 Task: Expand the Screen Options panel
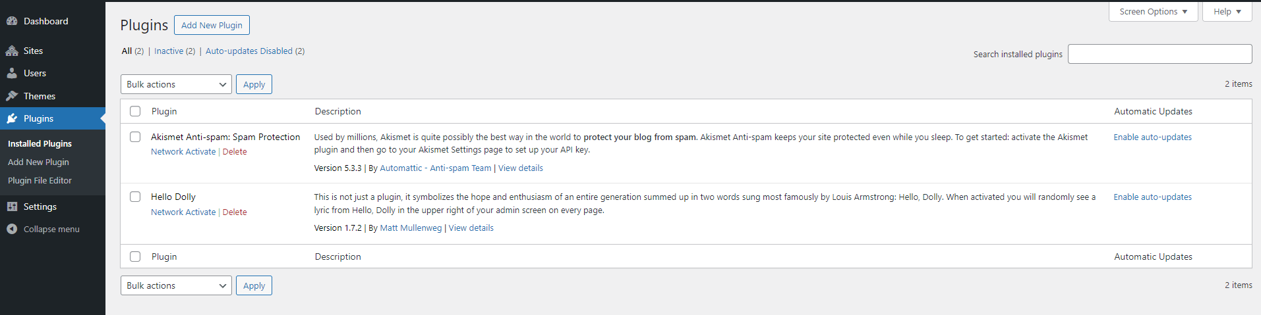(x=1154, y=12)
